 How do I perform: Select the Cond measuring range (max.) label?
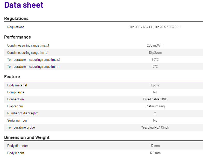click(x=28, y=46)
